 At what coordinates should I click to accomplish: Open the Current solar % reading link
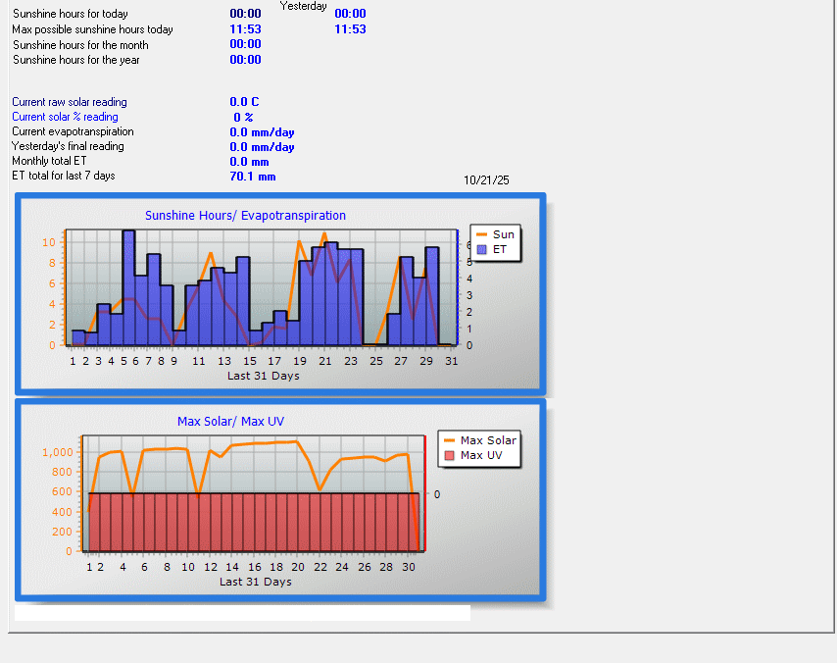click(65, 117)
